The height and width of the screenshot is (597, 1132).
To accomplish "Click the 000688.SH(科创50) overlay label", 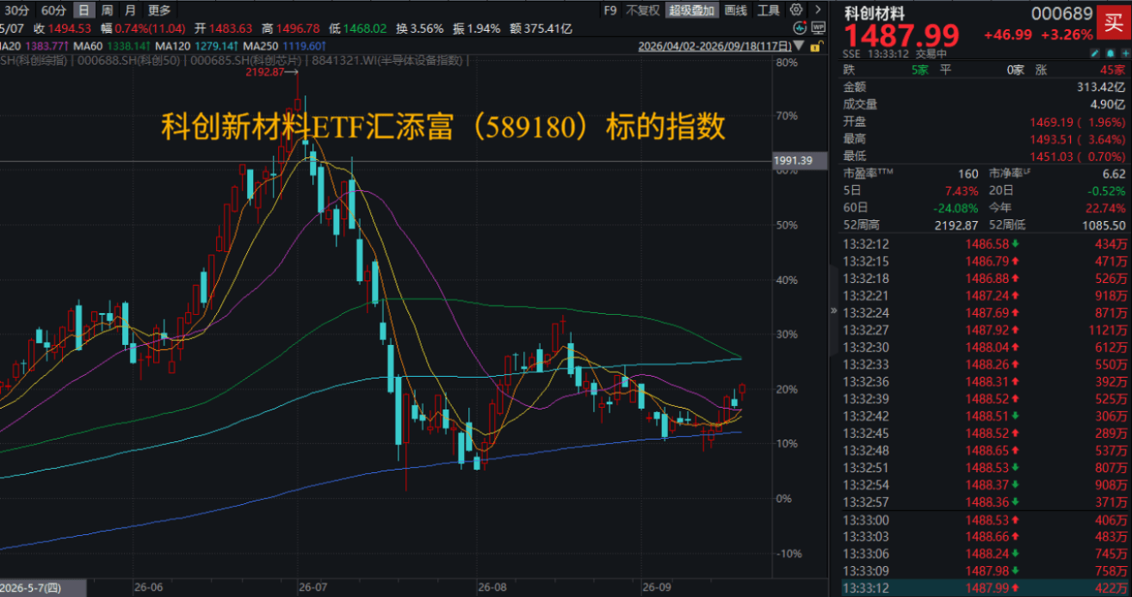I will 127,60.
